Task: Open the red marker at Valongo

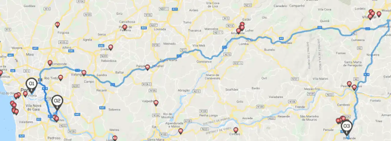Action: [x=84, y=73]
